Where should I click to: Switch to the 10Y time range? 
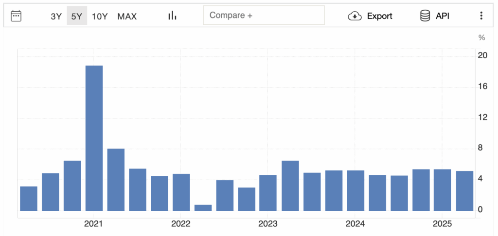100,16
